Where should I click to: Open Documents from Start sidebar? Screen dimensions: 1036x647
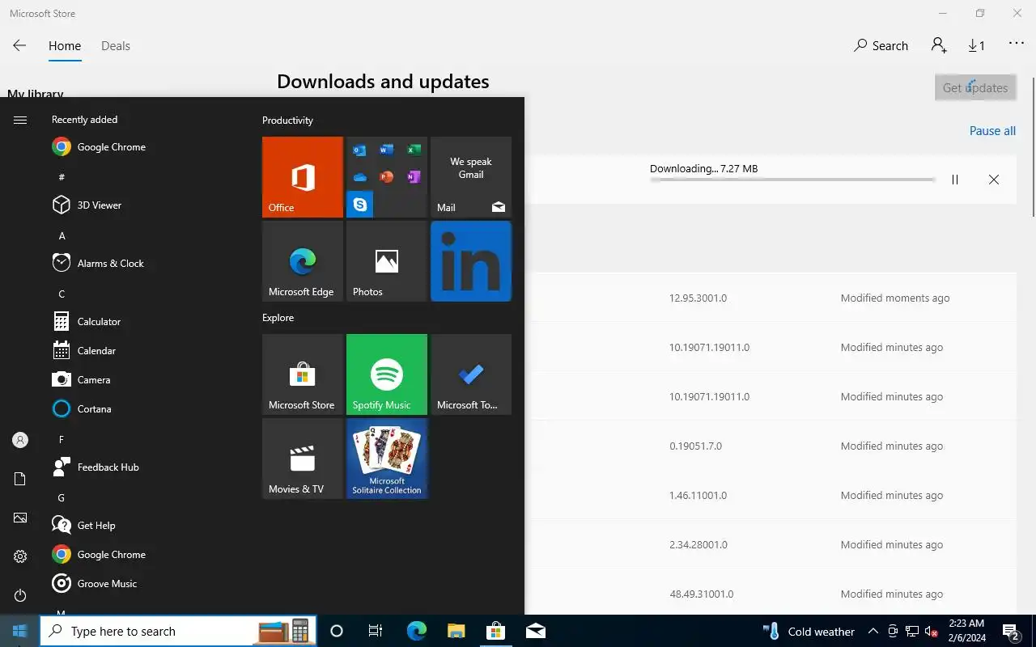pos(20,479)
